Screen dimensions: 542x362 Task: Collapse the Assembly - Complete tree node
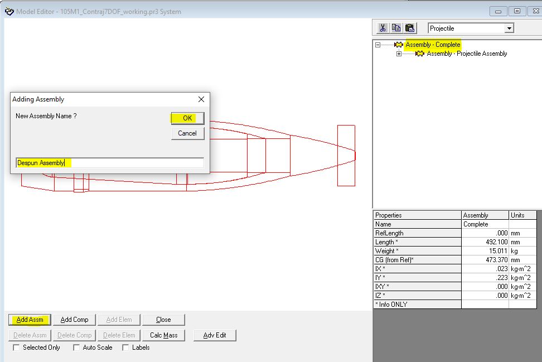pyautogui.click(x=378, y=45)
